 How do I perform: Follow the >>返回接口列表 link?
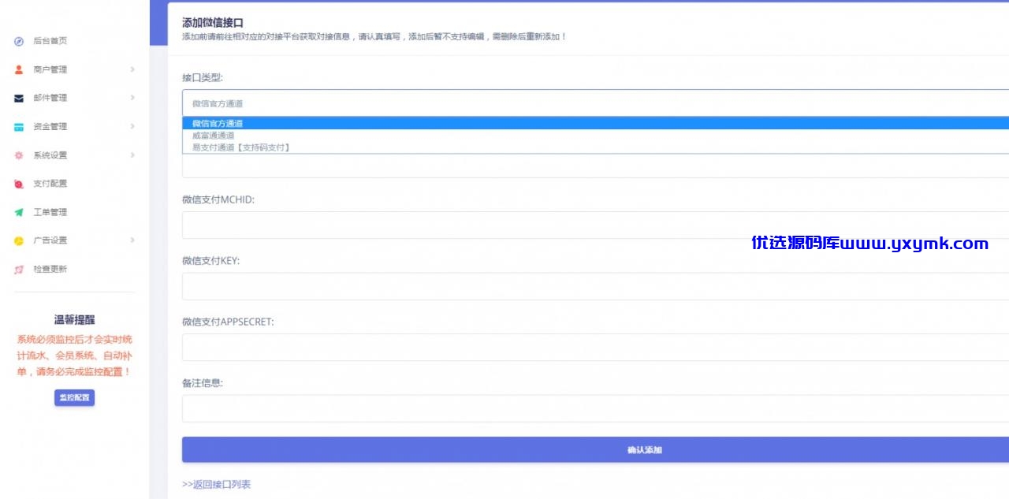[216, 484]
